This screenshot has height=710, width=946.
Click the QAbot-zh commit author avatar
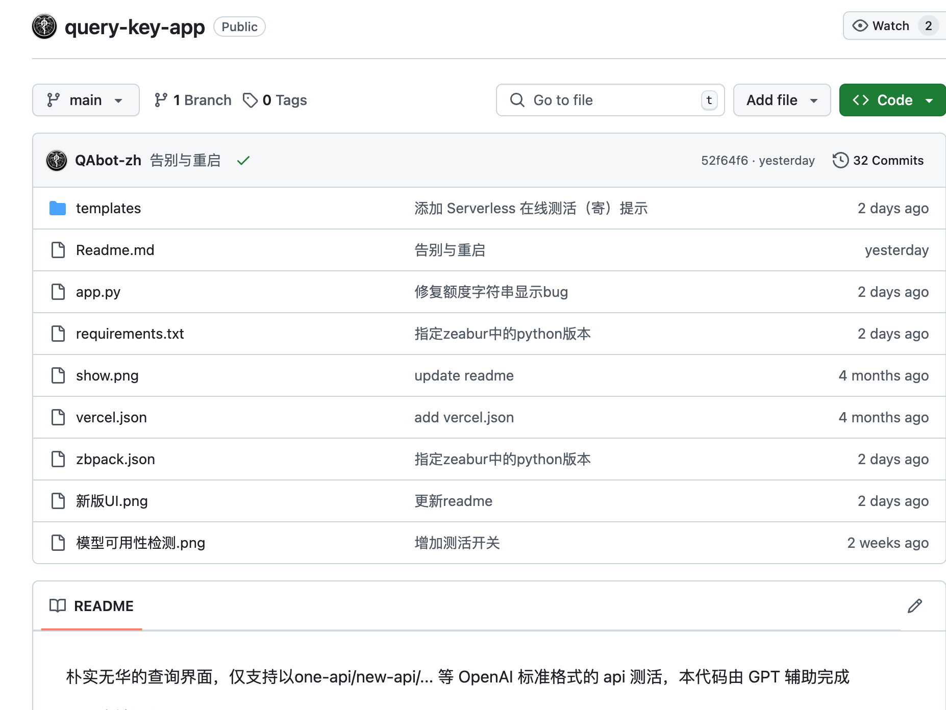point(57,161)
